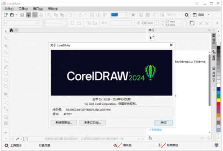Select the Transparency checkerboard tool

[6, 123]
